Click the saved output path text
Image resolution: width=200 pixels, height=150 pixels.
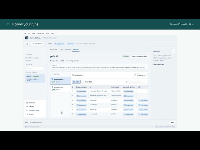pos(99,67)
